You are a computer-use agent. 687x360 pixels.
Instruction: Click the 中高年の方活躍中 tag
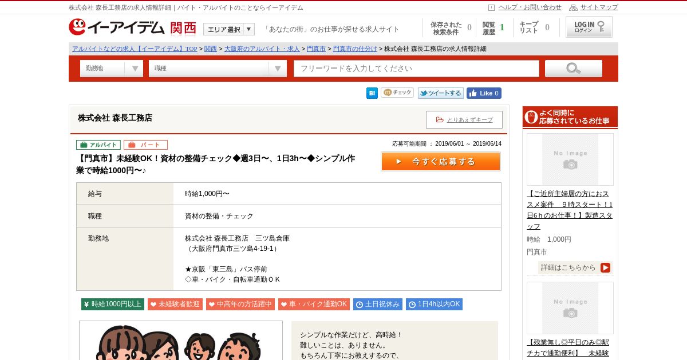[240, 304]
